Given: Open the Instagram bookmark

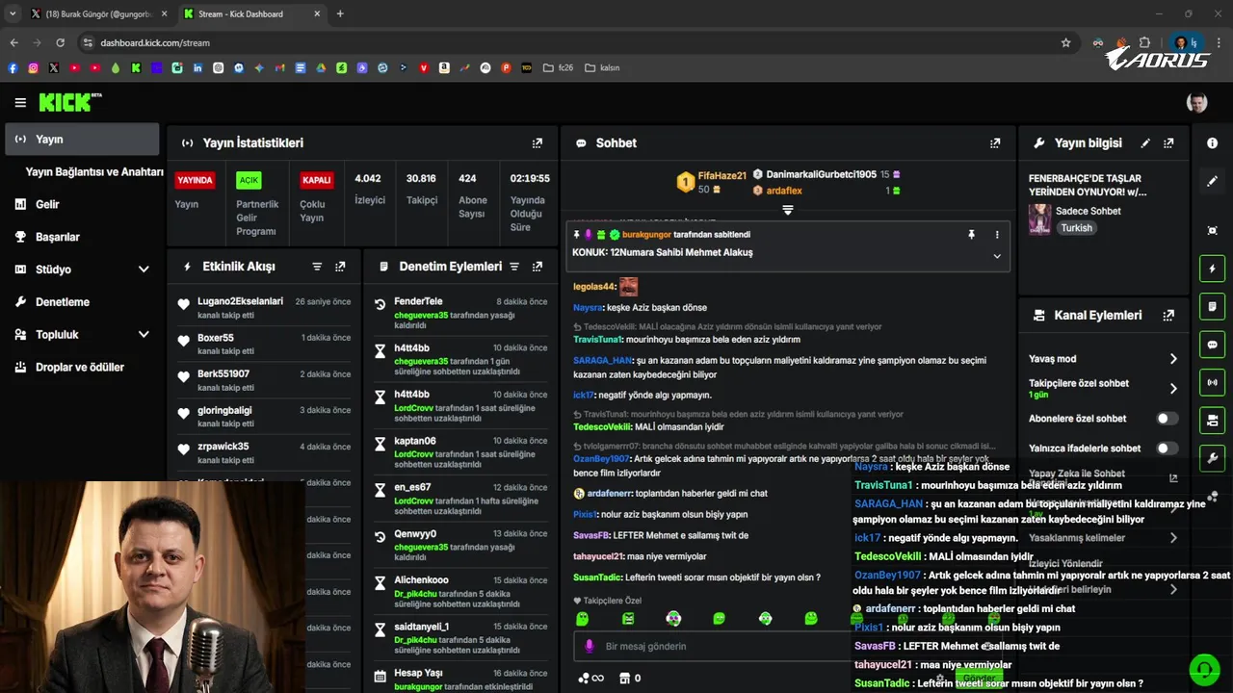Looking at the screenshot, I should [33, 68].
